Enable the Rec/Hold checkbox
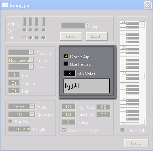153x151 pixels. 122,130
